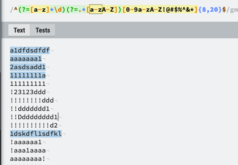This screenshot has height=165, width=238.
Task: Click the text line aaaaaaaa!
Action: [x=28, y=159]
